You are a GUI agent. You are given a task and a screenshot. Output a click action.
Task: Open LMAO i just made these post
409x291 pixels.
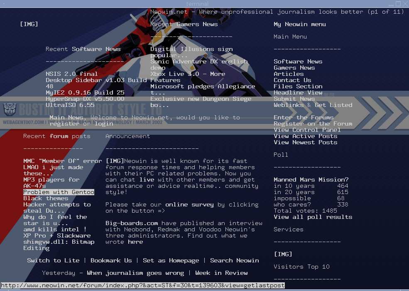pos(53,170)
